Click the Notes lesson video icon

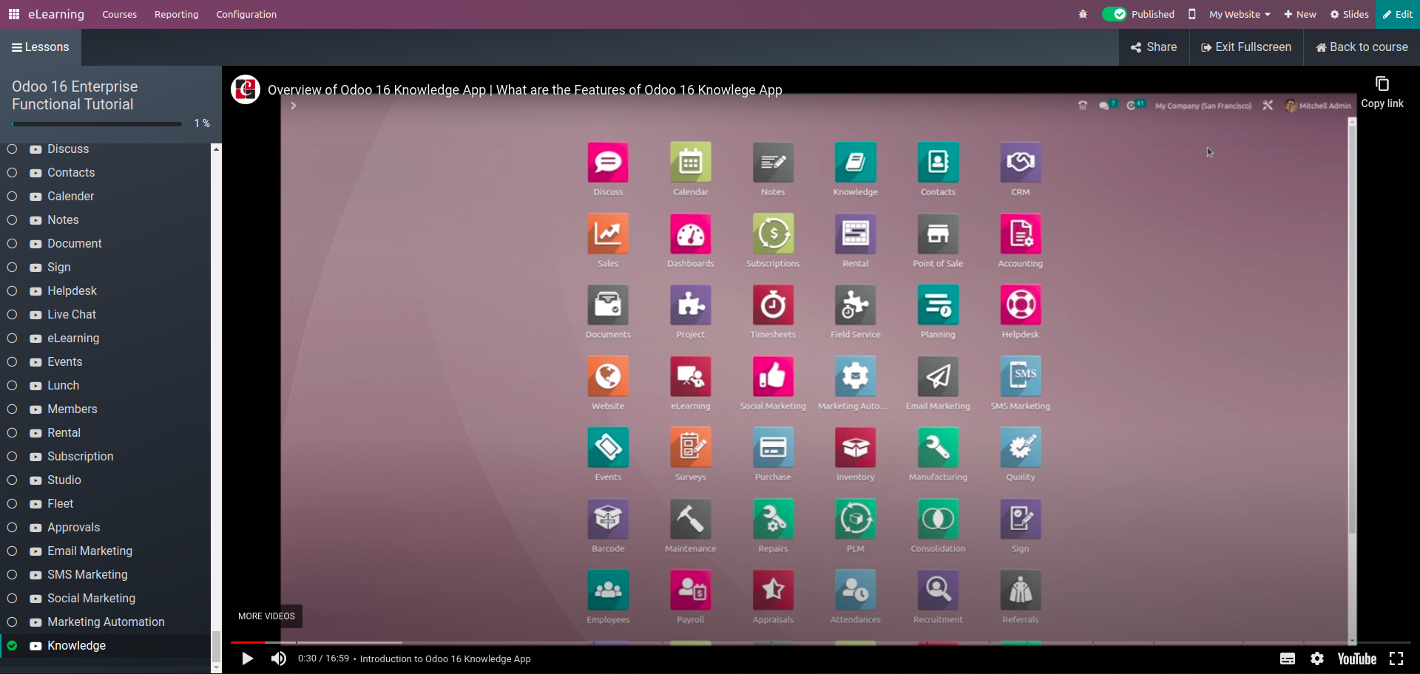tap(35, 220)
